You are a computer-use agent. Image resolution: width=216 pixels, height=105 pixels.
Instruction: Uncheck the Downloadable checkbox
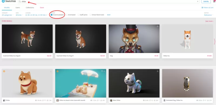(x=52, y=15)
